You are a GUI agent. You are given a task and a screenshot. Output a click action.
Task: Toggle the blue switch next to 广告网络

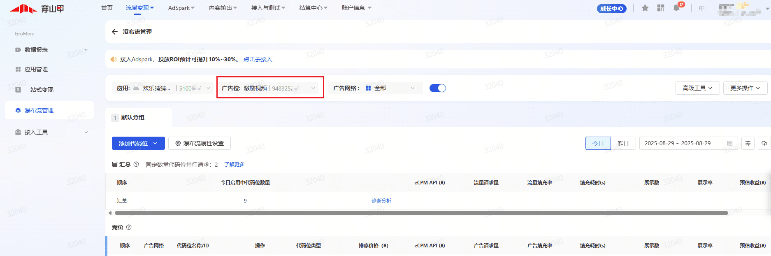[438, 88]
